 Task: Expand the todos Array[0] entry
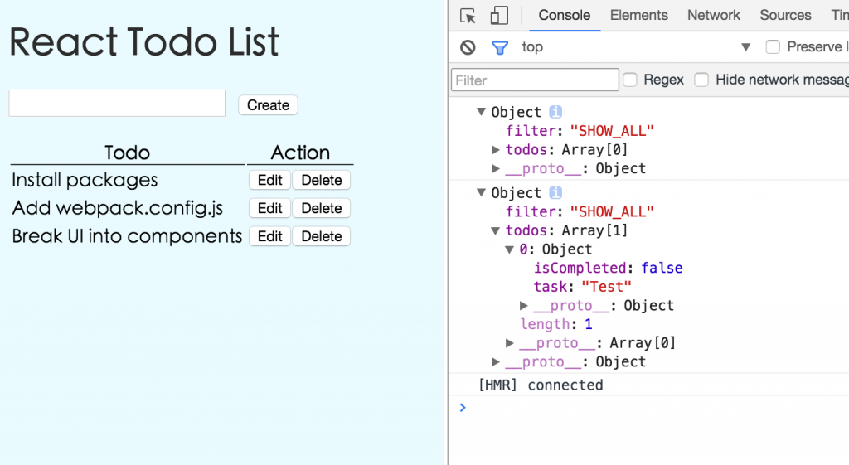[496, 150]
